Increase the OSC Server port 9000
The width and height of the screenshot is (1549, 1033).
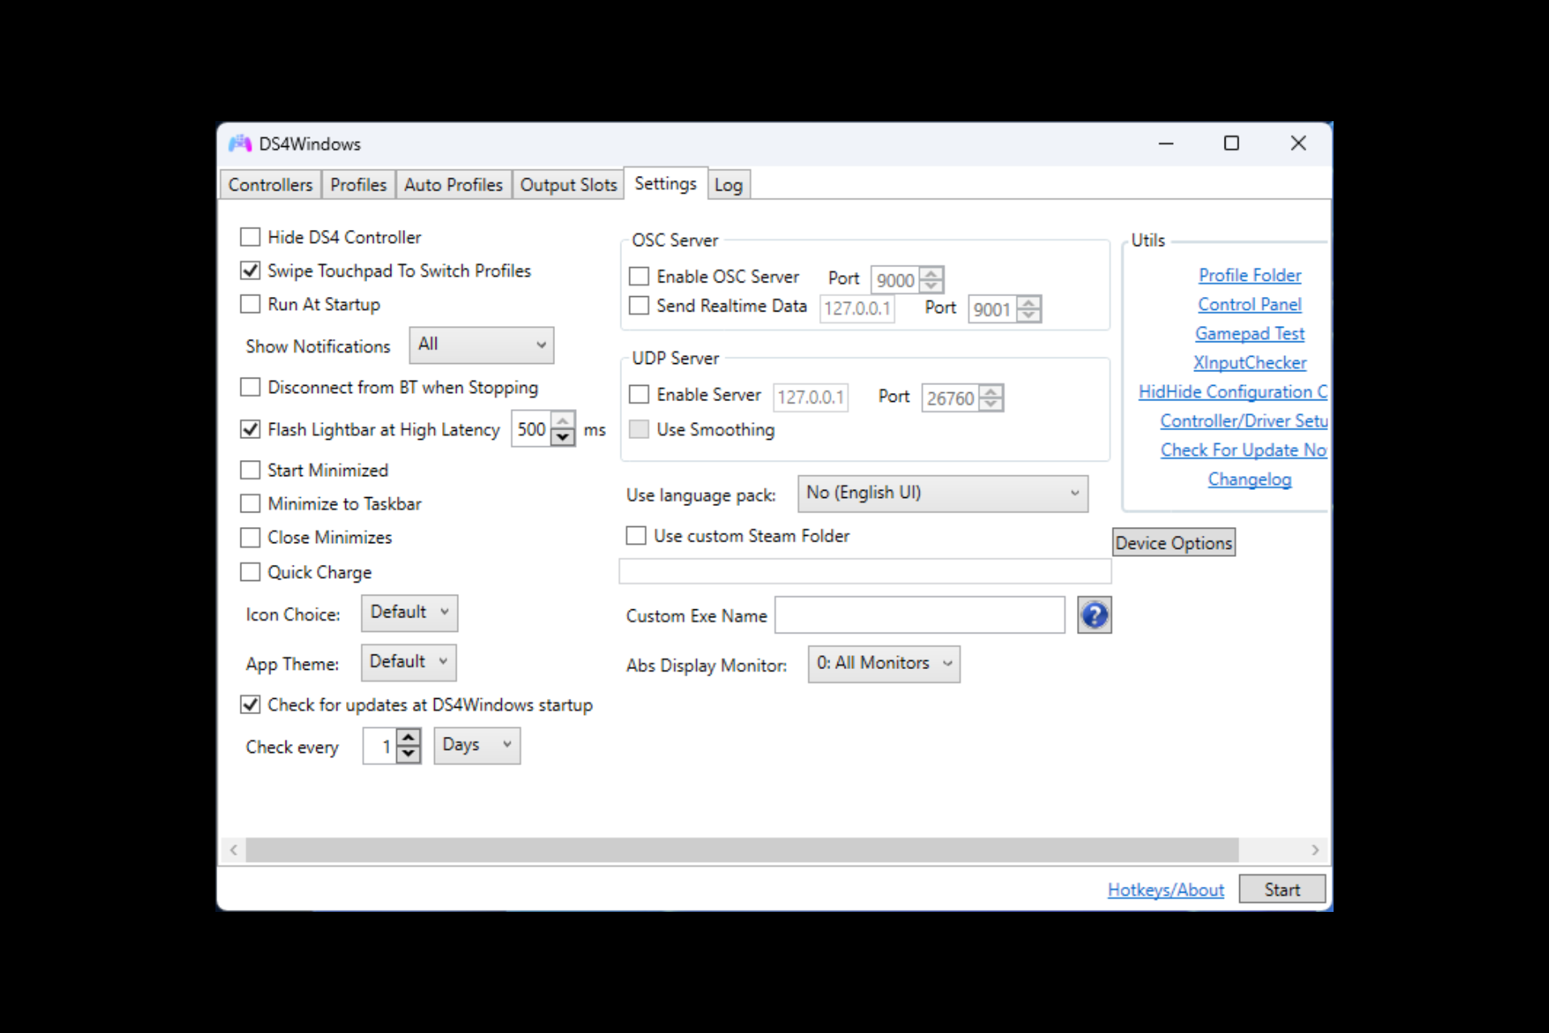931,274
